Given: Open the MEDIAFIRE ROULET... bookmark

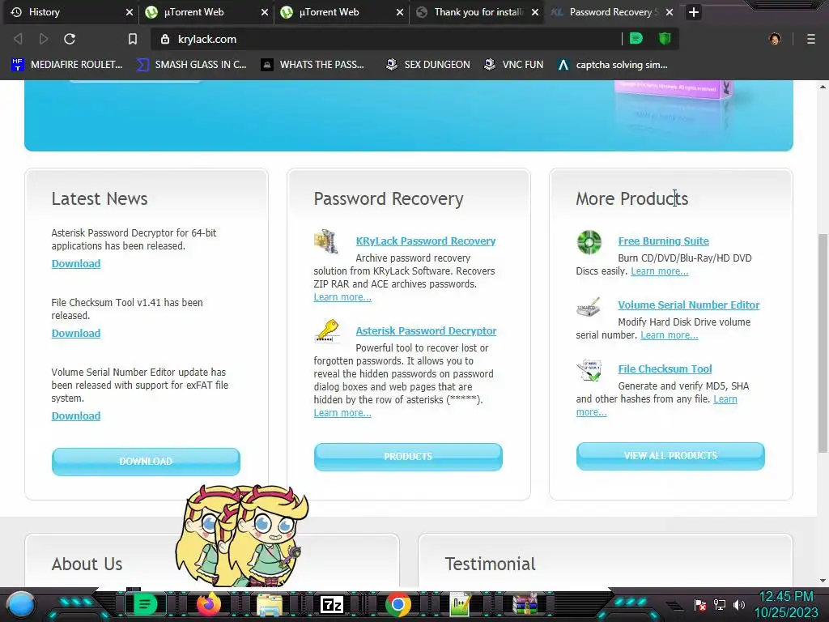Looking at the screenshot, I should pyautogui.click(x=66, y=65).
